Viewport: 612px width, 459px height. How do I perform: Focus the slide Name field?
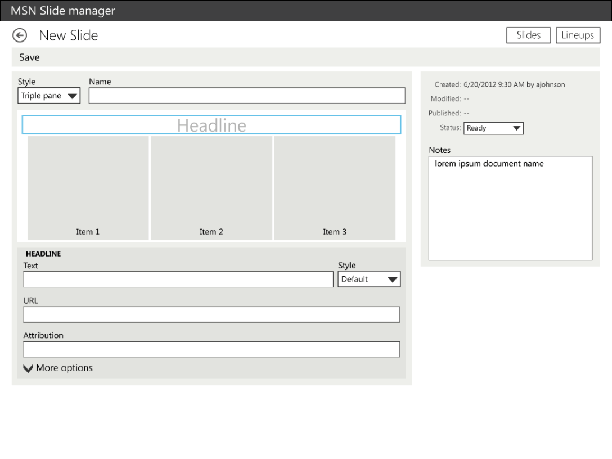click(x=247, y=96)
